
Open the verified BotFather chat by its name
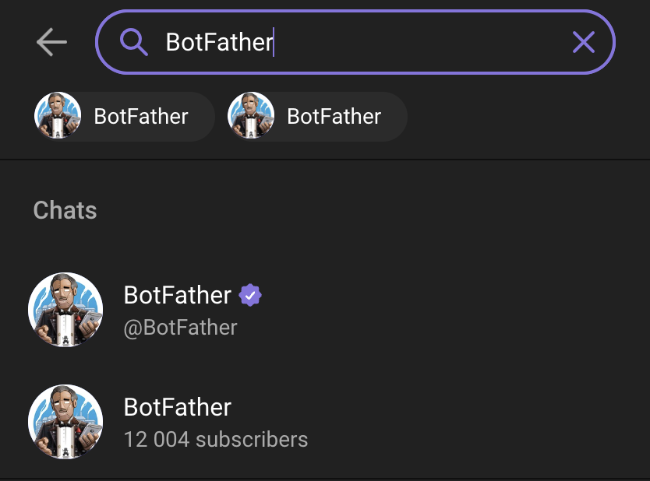178,296
